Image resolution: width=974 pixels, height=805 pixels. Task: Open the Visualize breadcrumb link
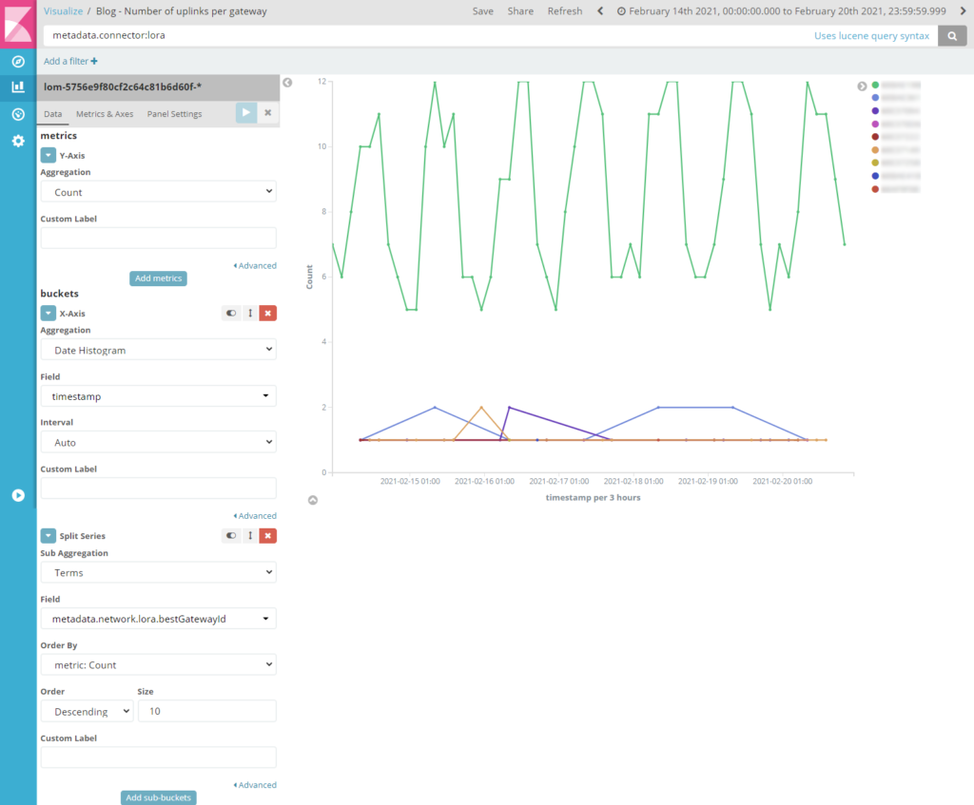63,11
